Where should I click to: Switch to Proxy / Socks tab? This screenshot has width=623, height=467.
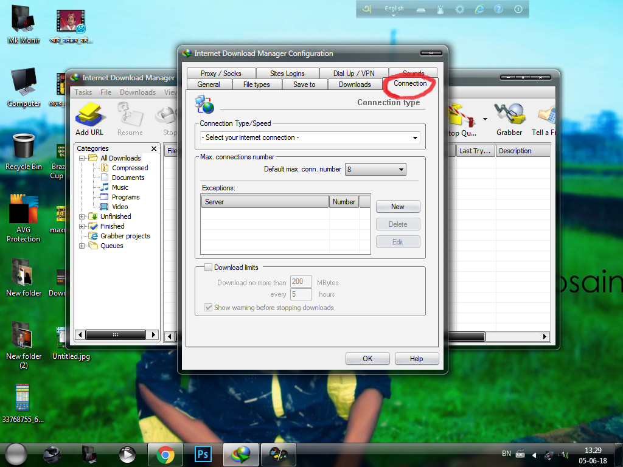221,74
